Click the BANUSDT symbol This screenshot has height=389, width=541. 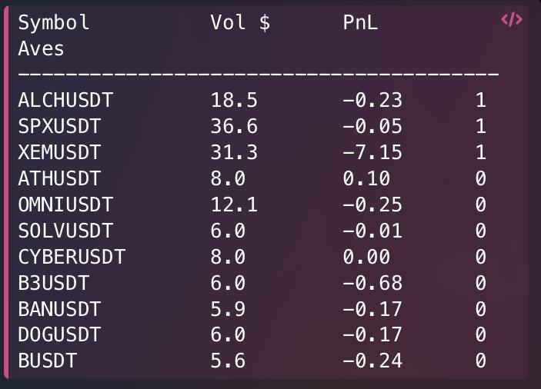coord(59,309)
